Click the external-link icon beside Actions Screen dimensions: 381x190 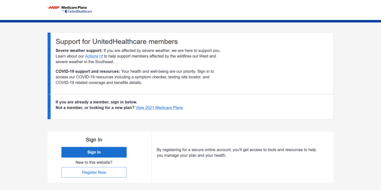click(101, 57)
